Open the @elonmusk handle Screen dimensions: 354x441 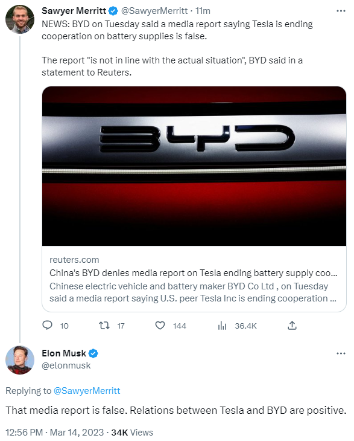click(x=66, y=365)
